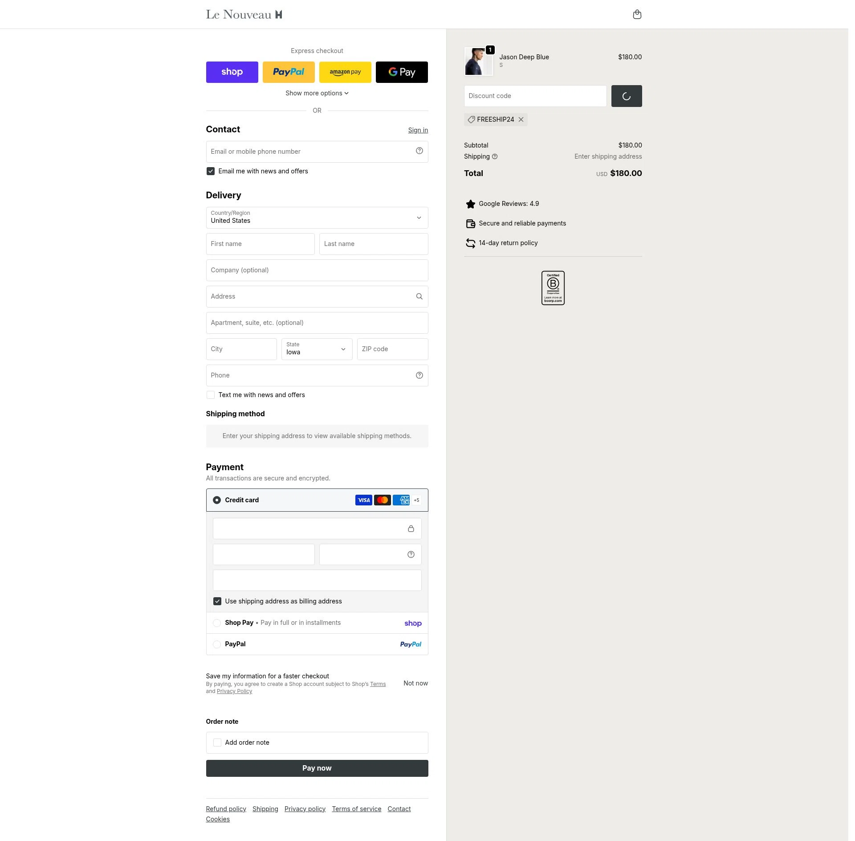Open the State dropdown showing Iowa
The width and height of the screenshot is (855, 841).
tap(317, 349)
